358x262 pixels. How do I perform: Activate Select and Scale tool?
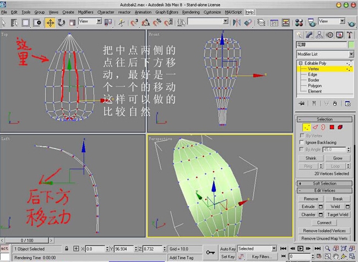72,23
